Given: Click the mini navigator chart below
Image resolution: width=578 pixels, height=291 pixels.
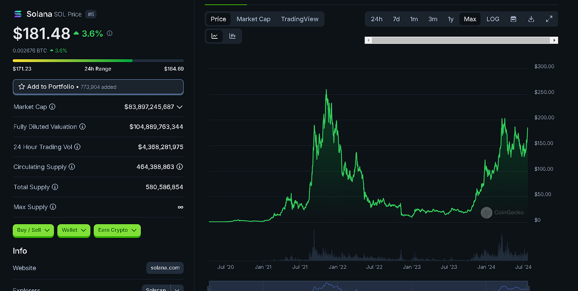Looking at the screenshot, I should [x=369, y=286].
